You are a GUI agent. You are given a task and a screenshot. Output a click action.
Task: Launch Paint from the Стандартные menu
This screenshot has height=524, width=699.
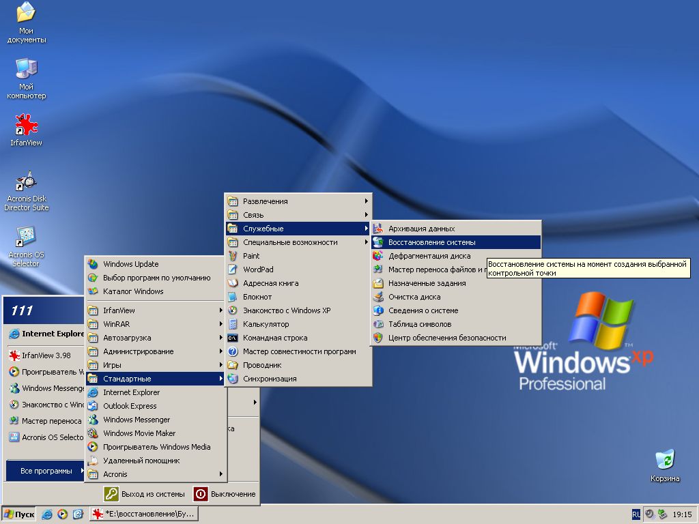coord(251,256)
